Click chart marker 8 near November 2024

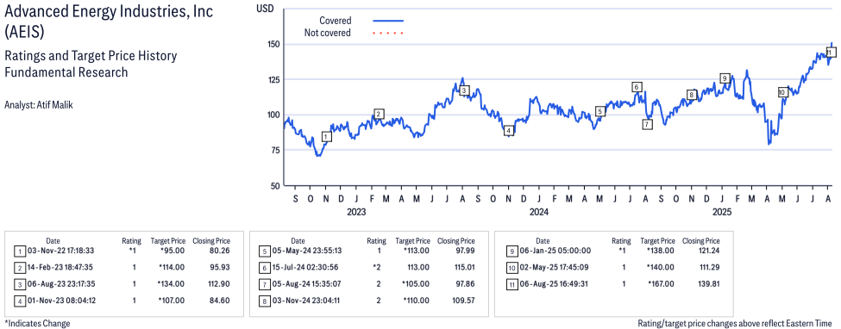coord(692,95)
